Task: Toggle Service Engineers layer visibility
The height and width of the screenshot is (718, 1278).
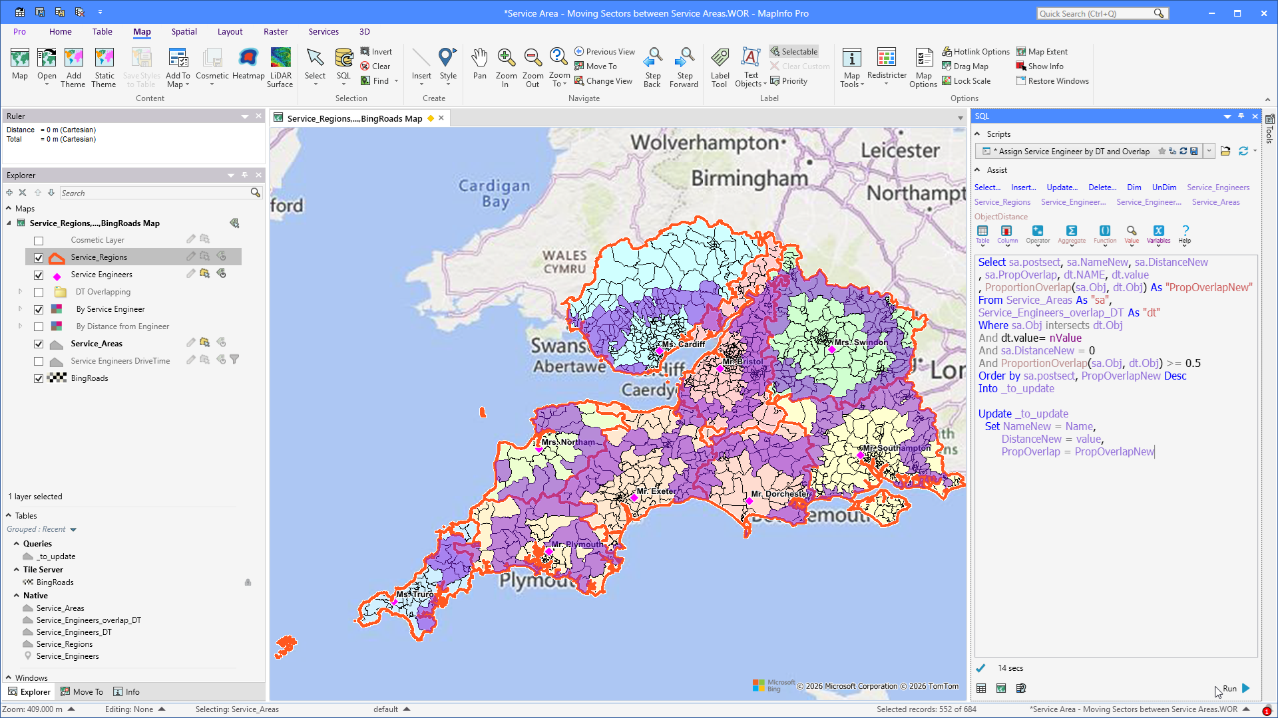Action: click(39, 275)
